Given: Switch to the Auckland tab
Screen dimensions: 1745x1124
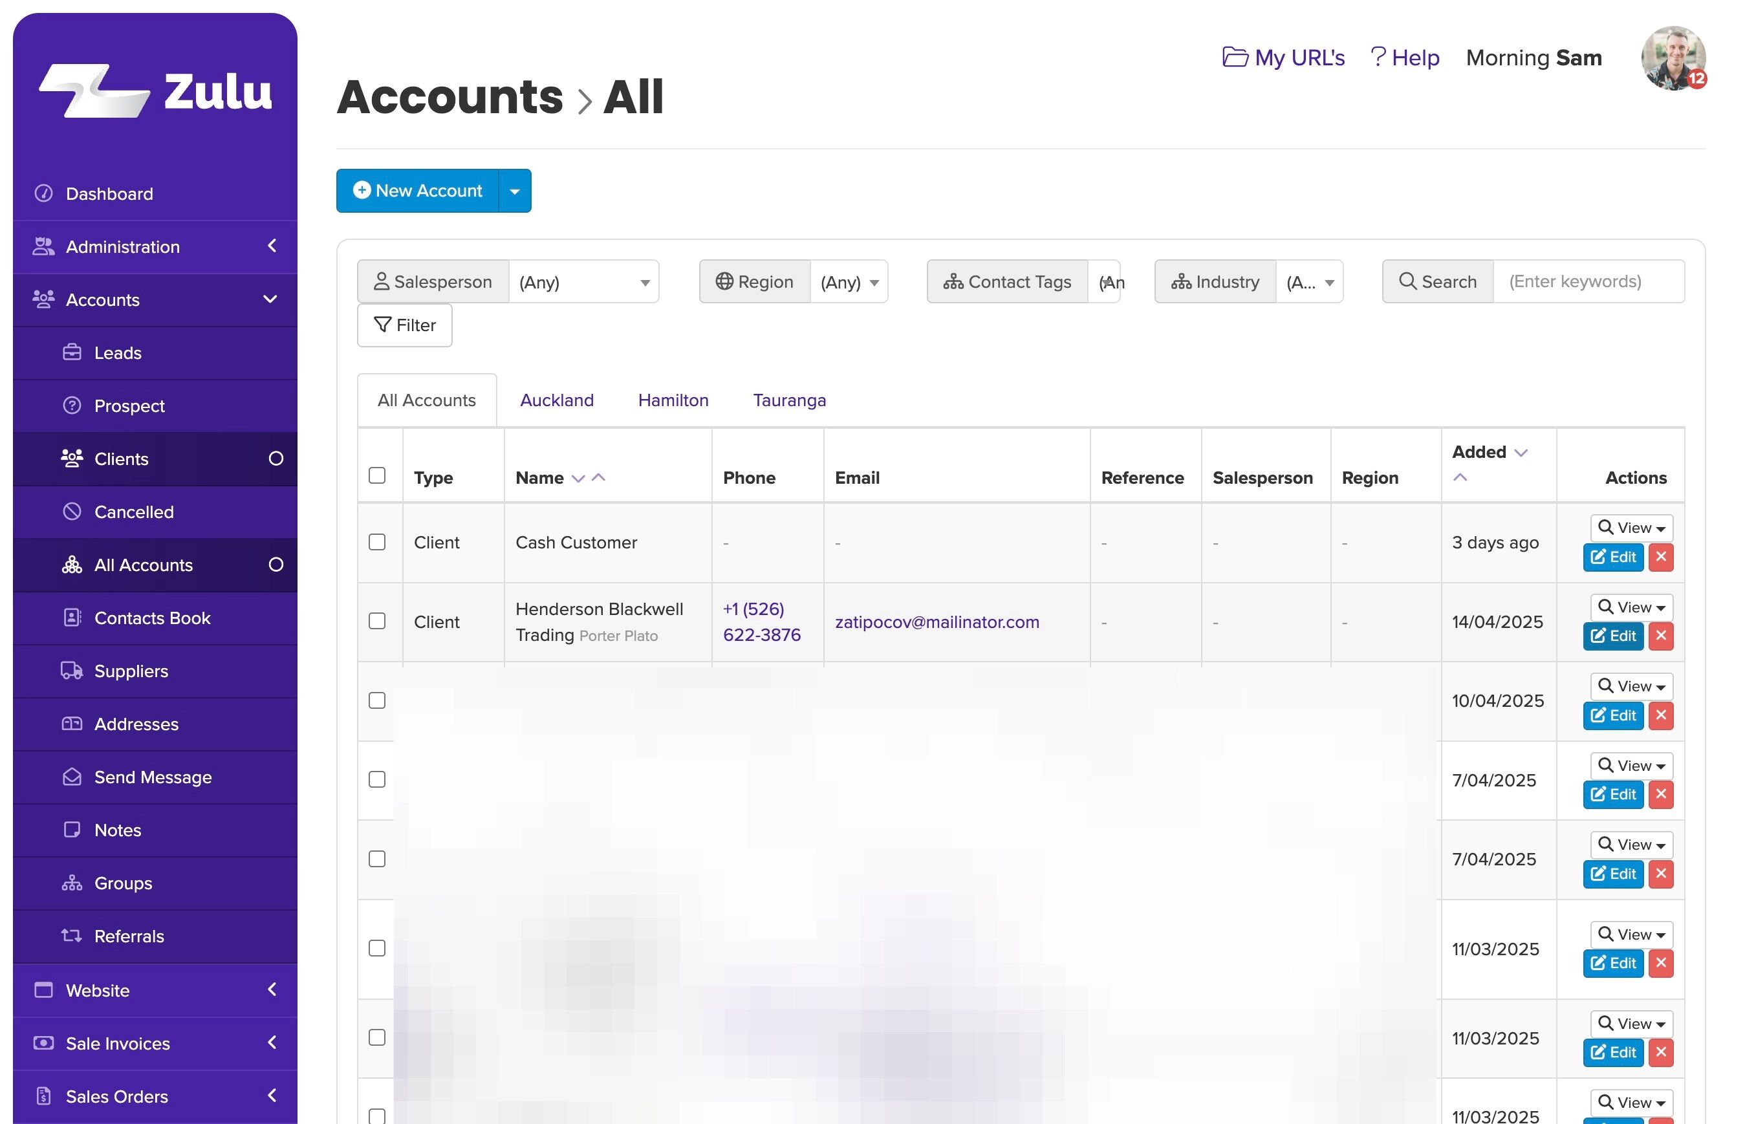Looking at the screenshot, I should tap(556, 400).
